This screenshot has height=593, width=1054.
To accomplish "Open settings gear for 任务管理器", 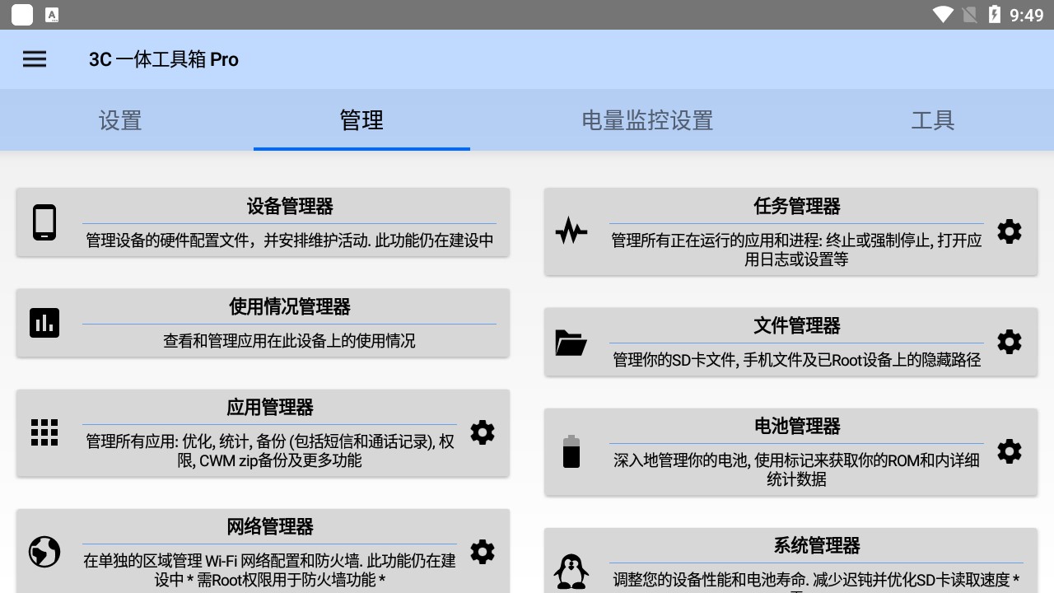I will tap(1010, 231).
